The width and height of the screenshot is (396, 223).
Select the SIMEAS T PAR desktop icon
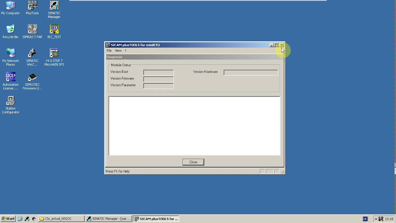pos(32,32)
